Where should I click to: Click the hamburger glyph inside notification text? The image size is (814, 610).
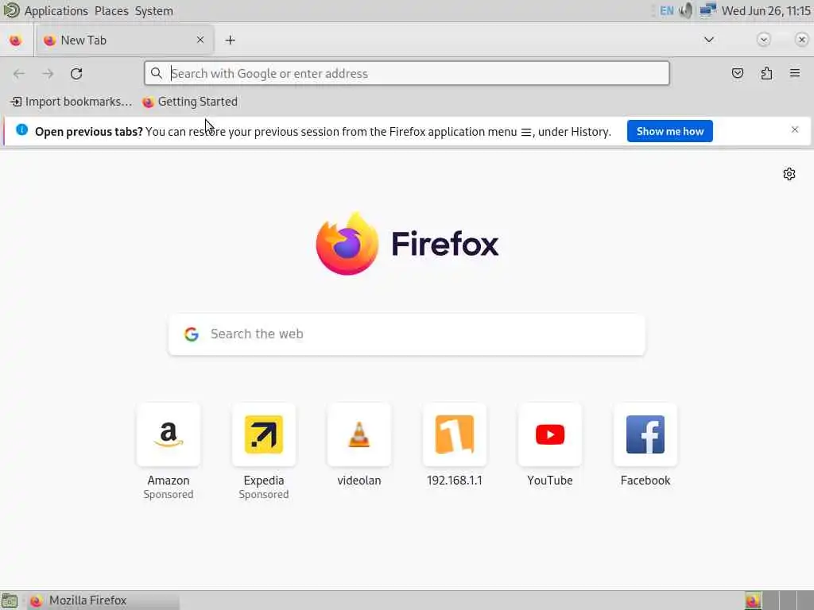tap(525, 133)
